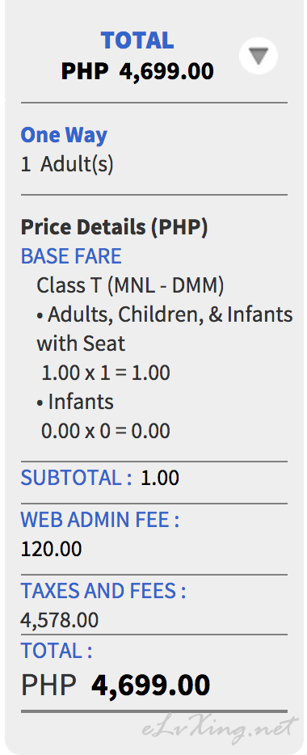Select the 4,578.00 taxes amount
Screen dimensions: 307x755
(x=60, y=620)
